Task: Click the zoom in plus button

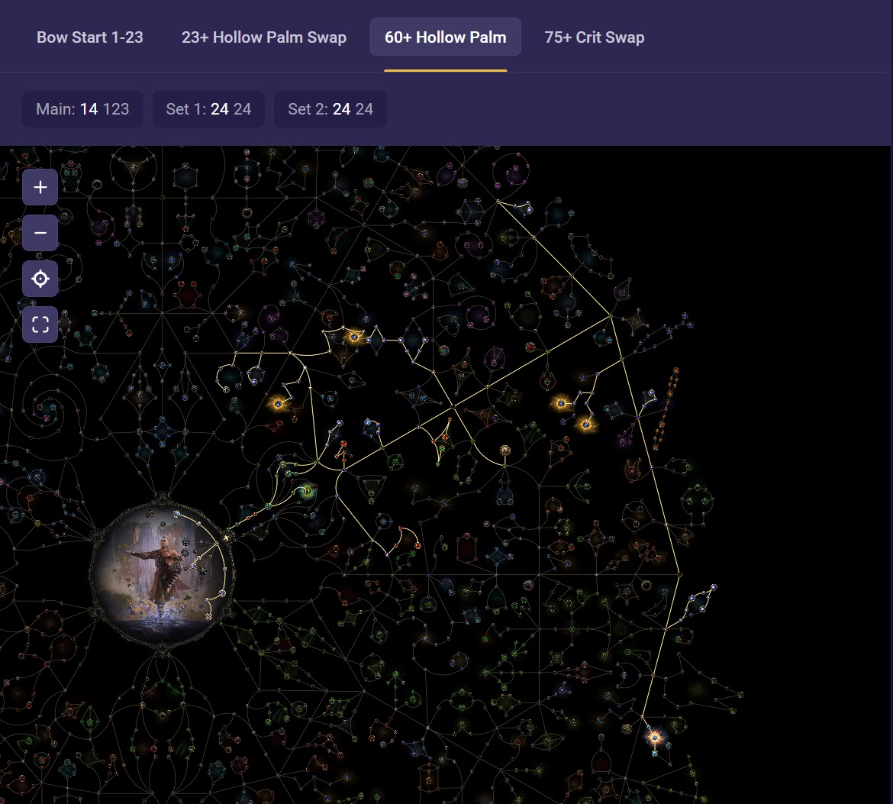Action: 40,187
